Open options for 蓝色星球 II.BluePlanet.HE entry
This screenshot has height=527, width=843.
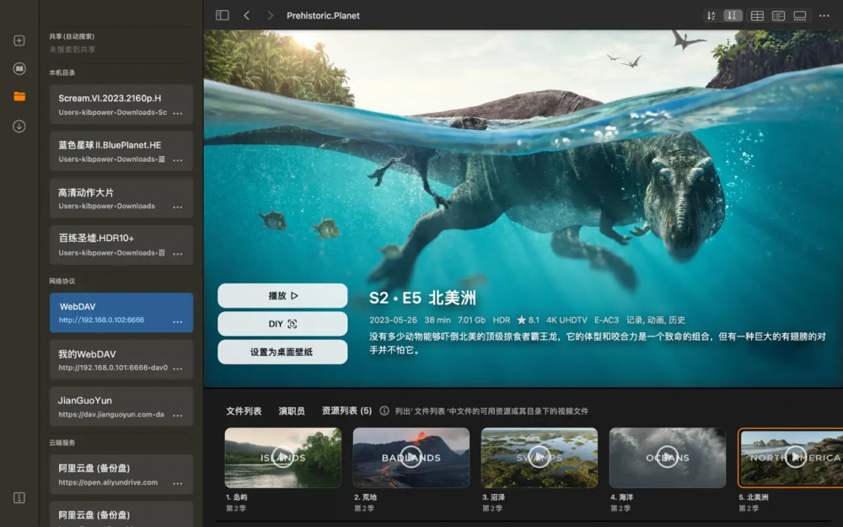[x=178, y=160]
